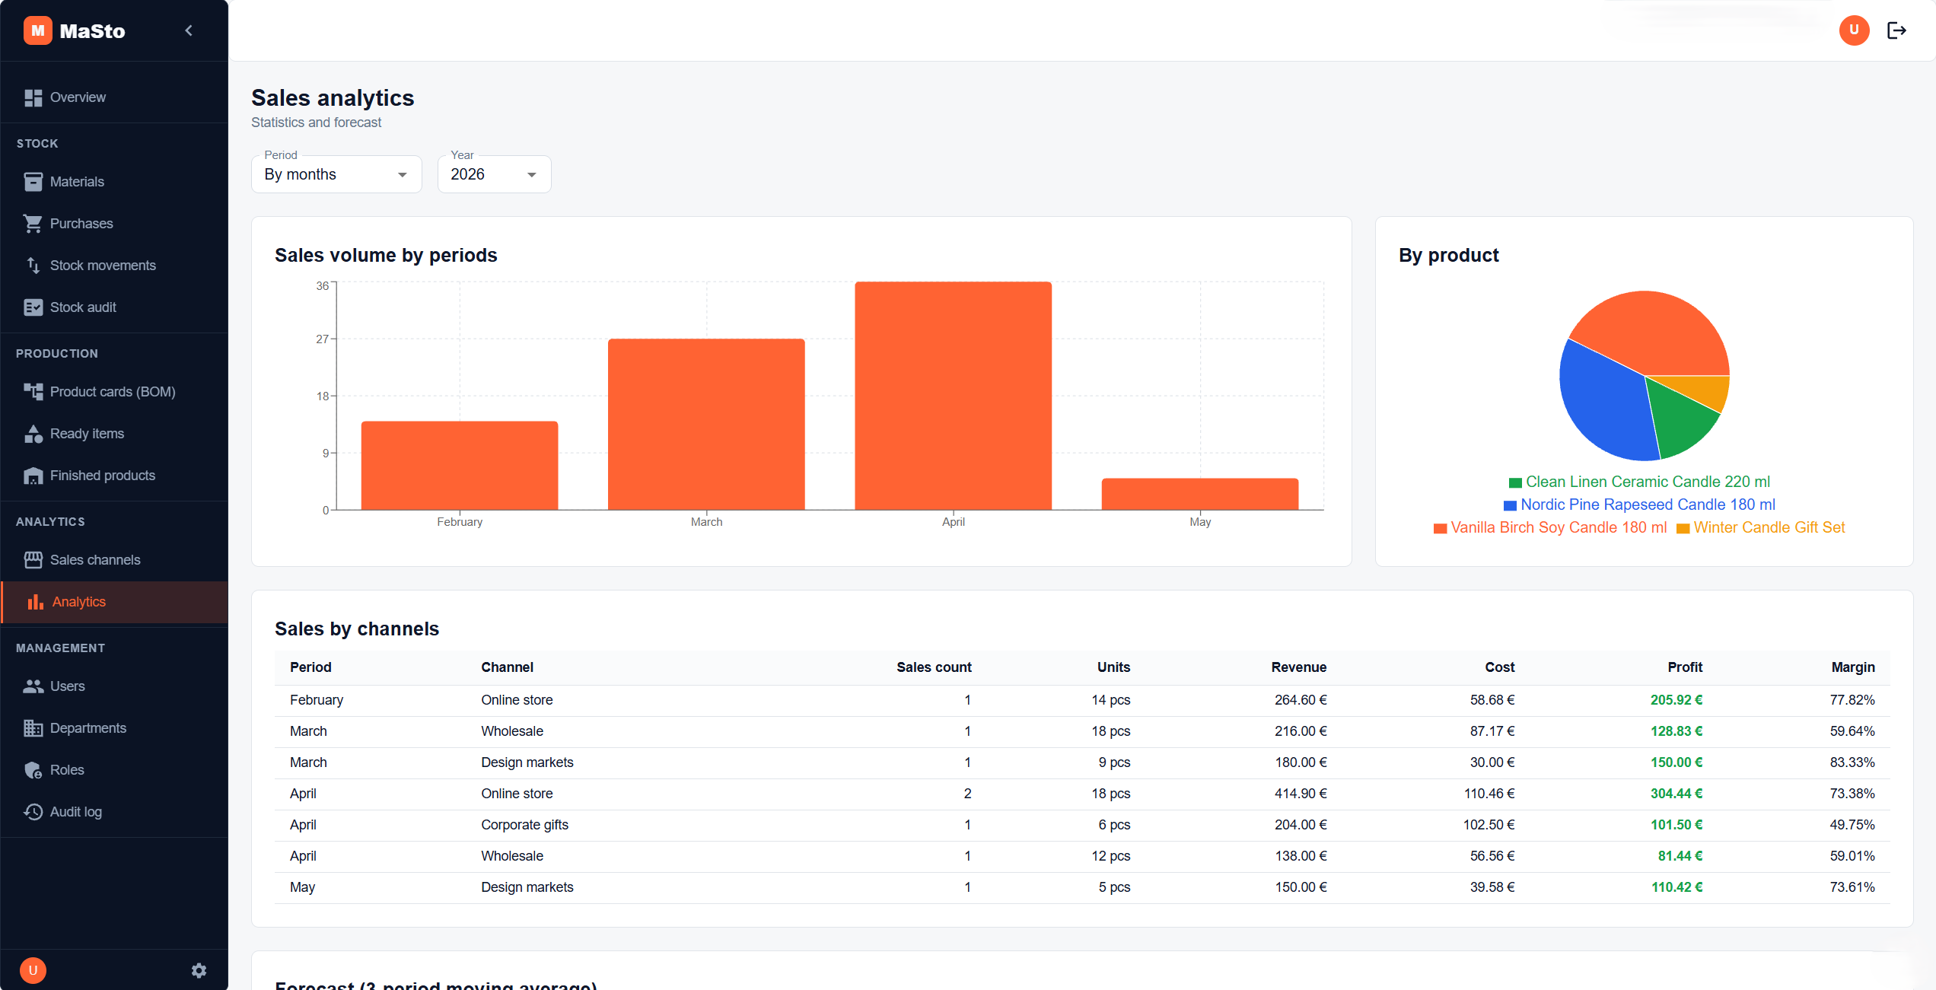
Task: Select the Analytics menu item
Action: pos(114,602)
